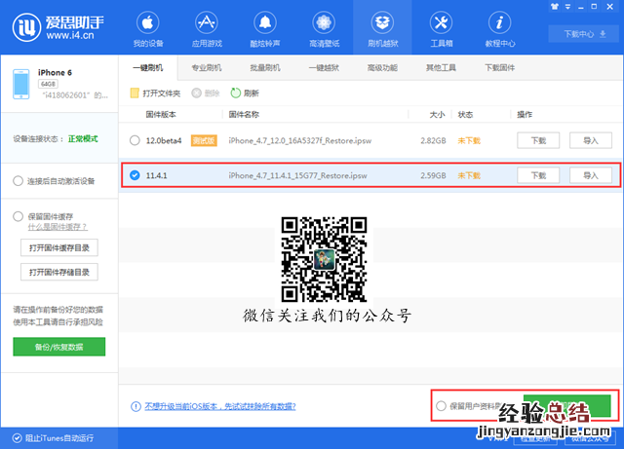Click the 大小 column header

point(437,115)
